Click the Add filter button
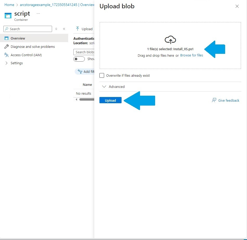This screenshot has height=240, width=247. tap(85, 72)
